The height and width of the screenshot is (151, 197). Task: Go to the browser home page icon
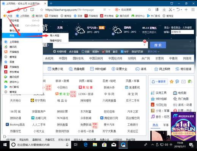[x=25, y=10]
